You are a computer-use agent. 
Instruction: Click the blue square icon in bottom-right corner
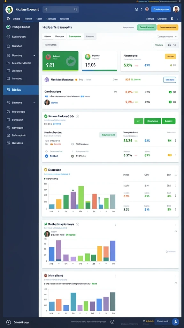[x=175, y=322]
